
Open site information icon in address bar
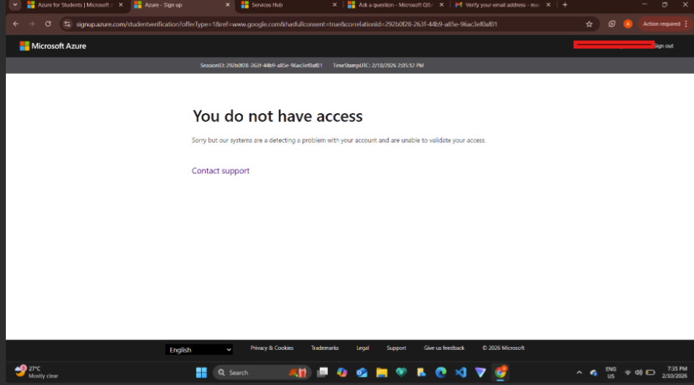pyautogui.click(x=67, y=24)
